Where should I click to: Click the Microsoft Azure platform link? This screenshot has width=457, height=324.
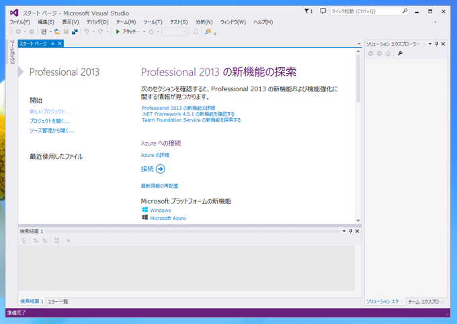pos(168,219)
